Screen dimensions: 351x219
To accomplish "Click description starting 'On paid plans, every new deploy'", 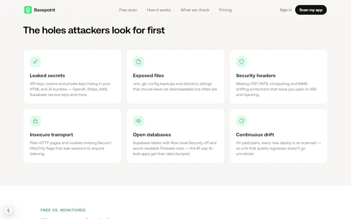I will pyautogui.click(x=279, y=148).
